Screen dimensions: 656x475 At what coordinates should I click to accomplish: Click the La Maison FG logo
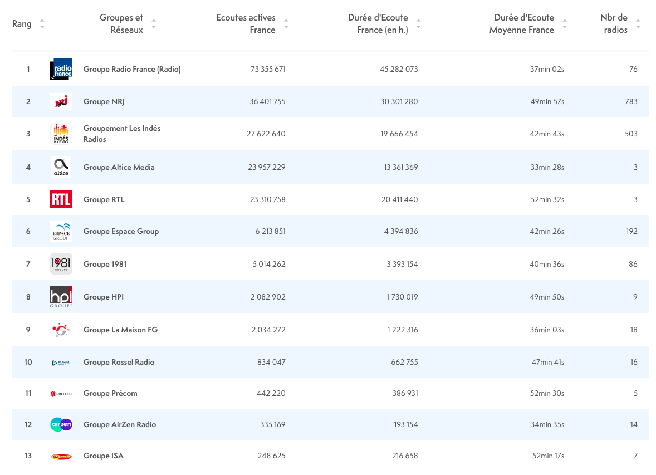click(x=61, y=330)
